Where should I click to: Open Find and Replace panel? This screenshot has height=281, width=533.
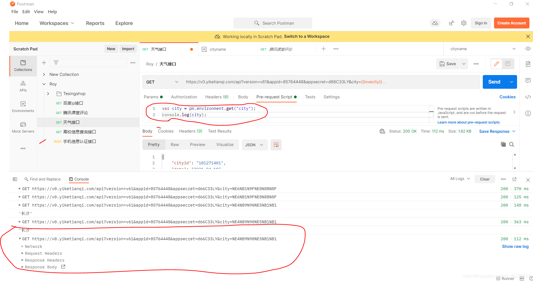43,179
